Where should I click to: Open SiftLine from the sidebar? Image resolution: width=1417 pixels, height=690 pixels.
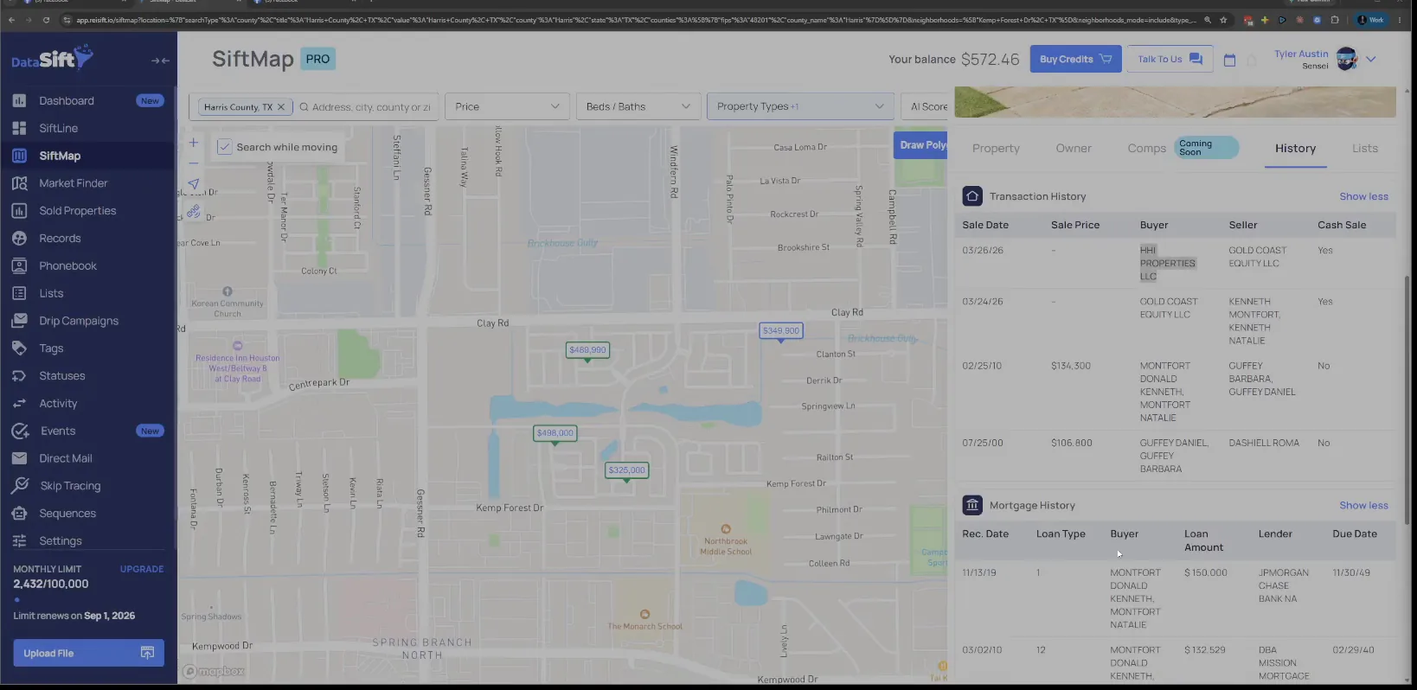58,128
